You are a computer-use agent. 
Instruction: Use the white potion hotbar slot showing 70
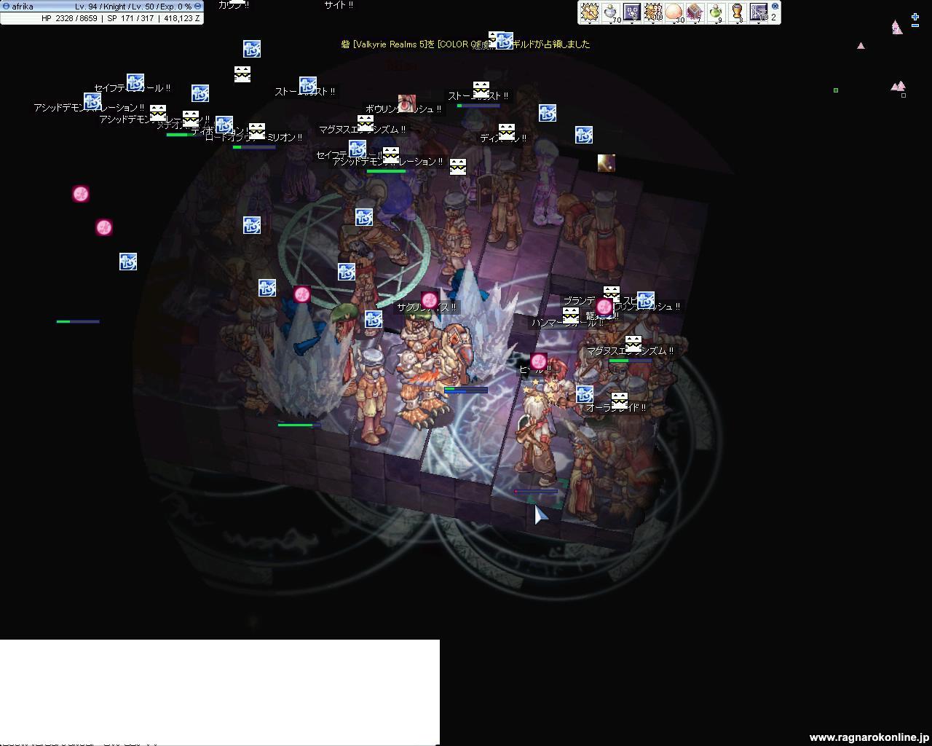tap(610, 12)
